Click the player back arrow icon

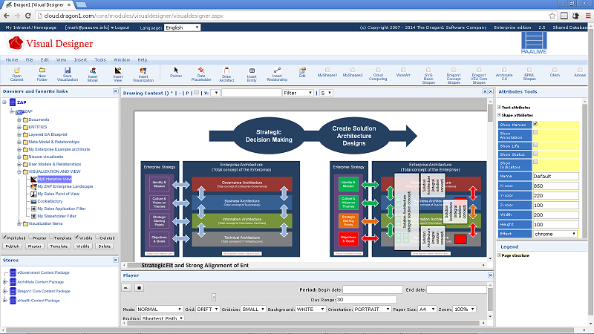(x=126, y=288)
